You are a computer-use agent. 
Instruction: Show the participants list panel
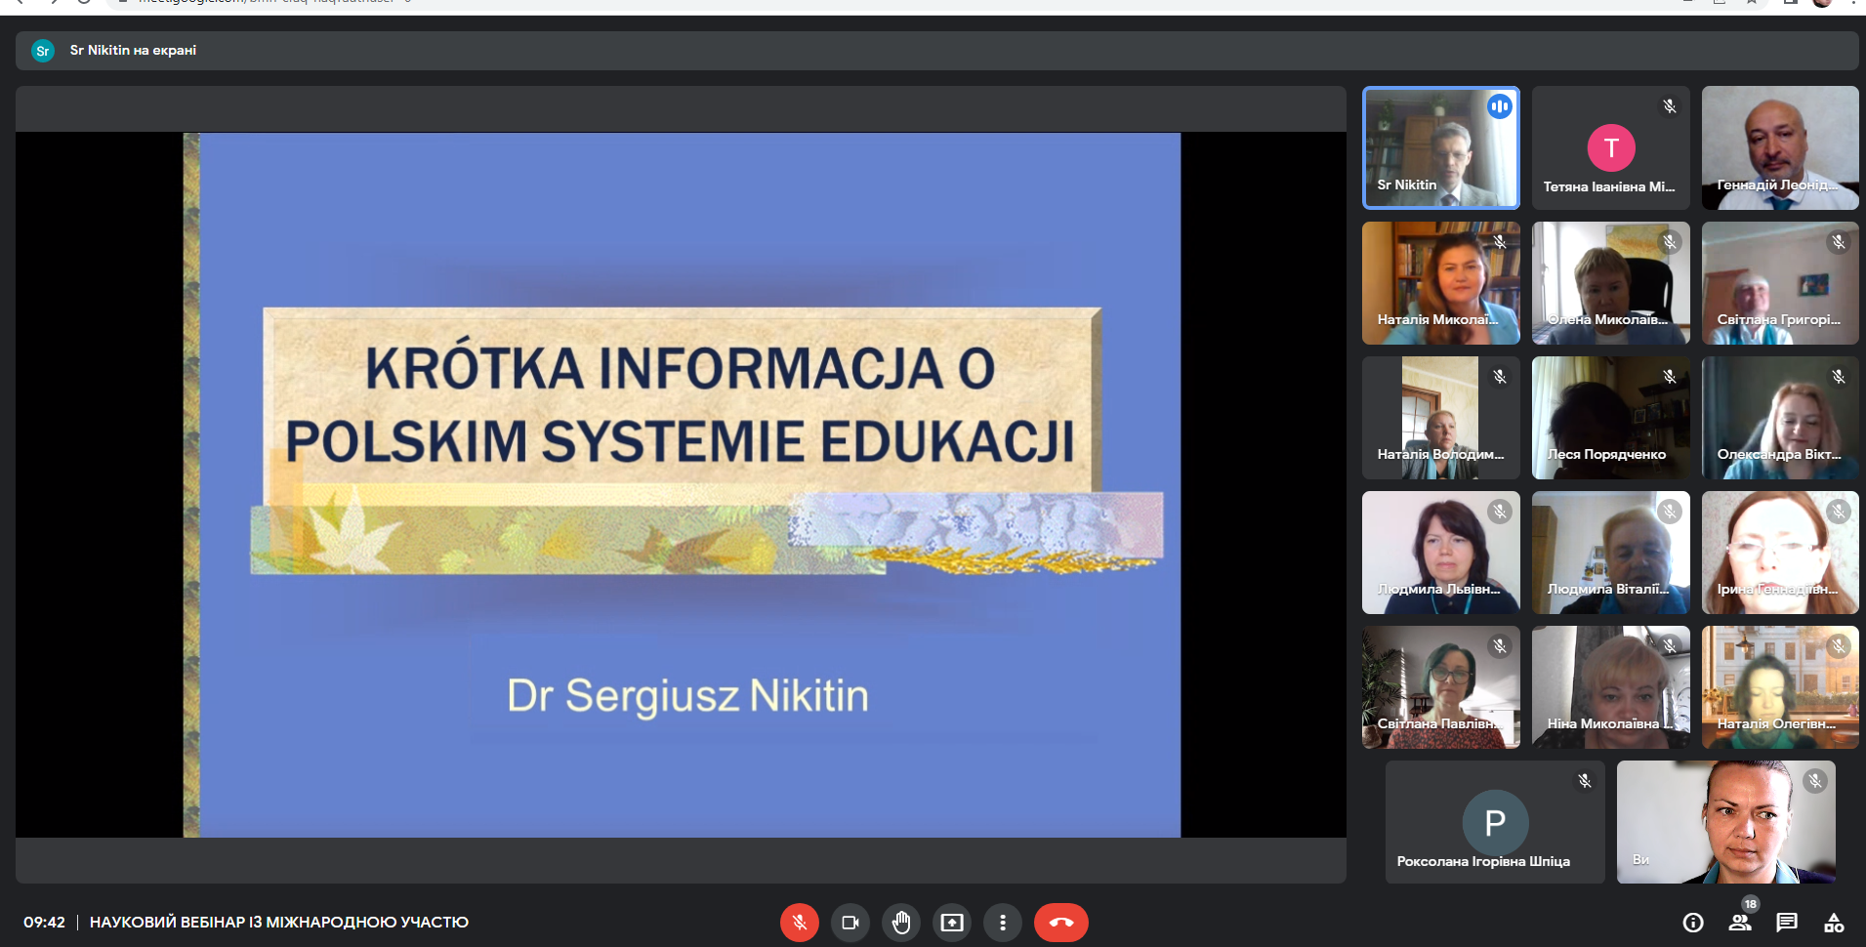click(1739, 923)
